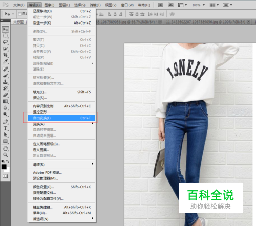Reset default foreground and background colors

click(x=3, y=161)
